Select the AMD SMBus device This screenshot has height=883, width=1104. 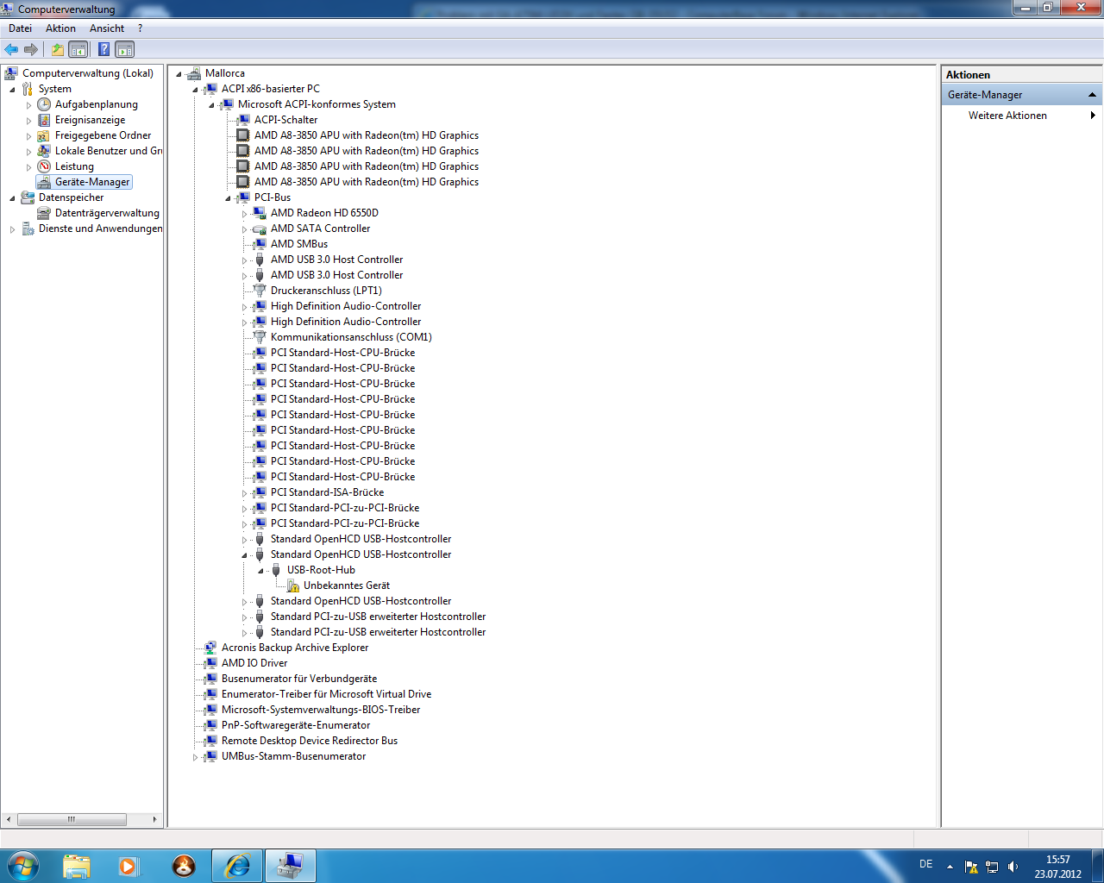[x=299, y=244]
